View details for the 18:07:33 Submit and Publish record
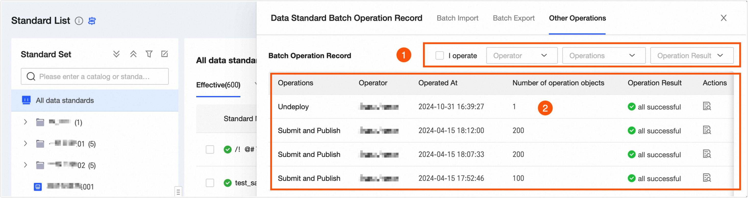This screenshot has width=748, height=198. pyautogui.click(x=707, y=154)
